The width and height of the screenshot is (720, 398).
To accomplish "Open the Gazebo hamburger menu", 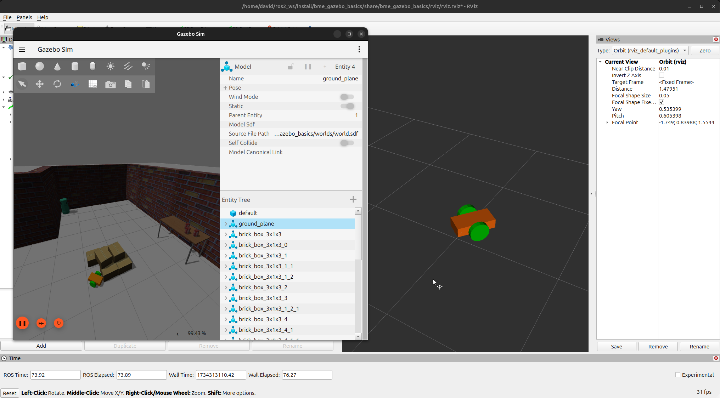I will 22,49.
